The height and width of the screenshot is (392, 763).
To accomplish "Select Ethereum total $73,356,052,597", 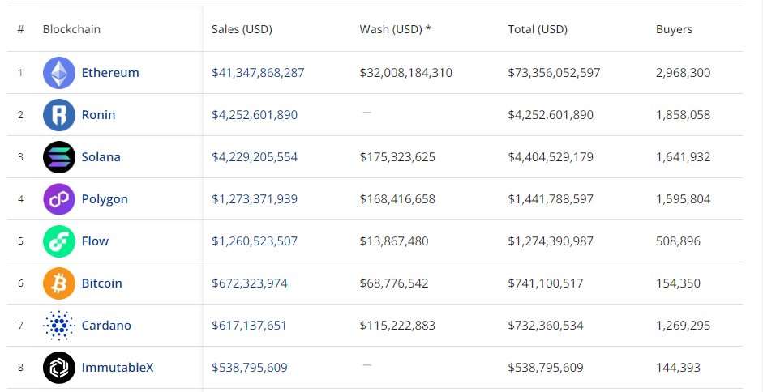I will [555, 73].
